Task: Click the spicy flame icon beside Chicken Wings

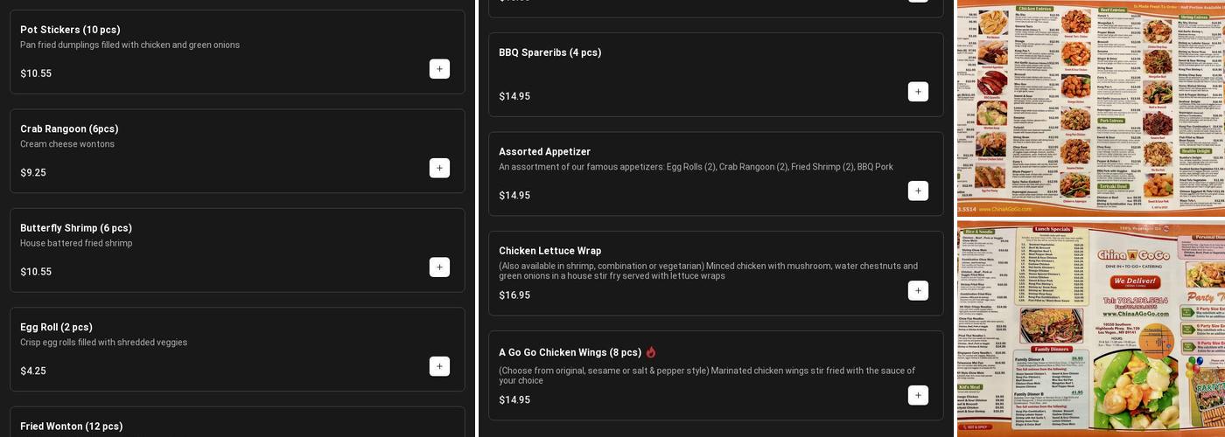Action: pos(651,352)
